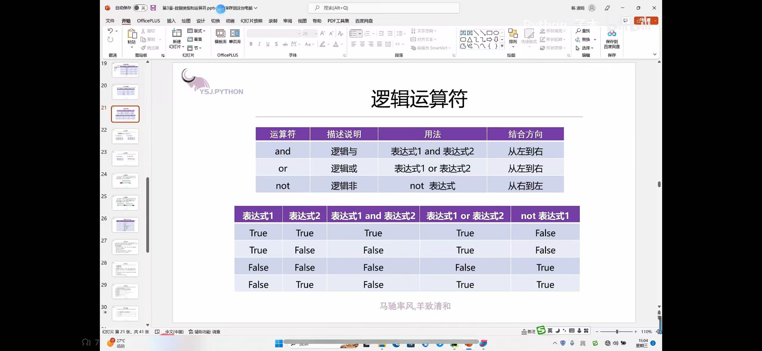Screen dimensions: 762x351
Task: Click the 查找 find button
Action: click(x=583, y=31)
